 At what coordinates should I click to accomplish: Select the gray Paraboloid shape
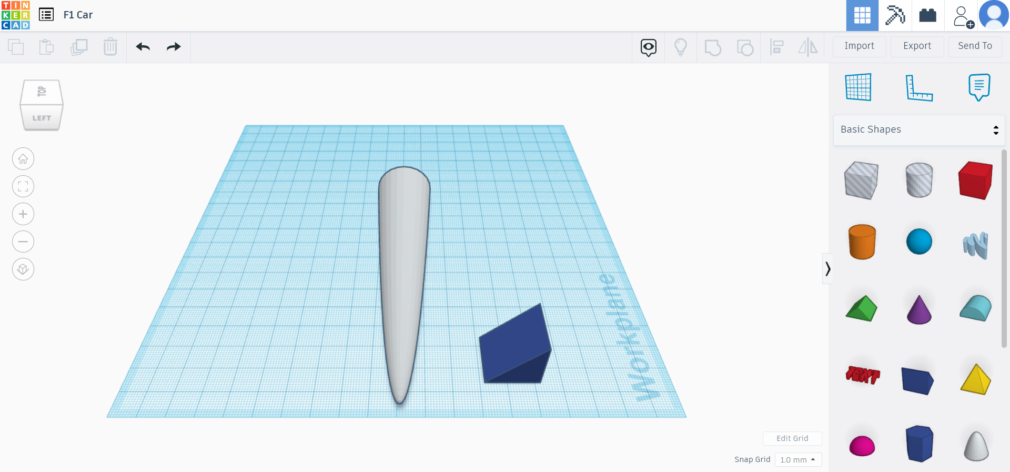976,446
